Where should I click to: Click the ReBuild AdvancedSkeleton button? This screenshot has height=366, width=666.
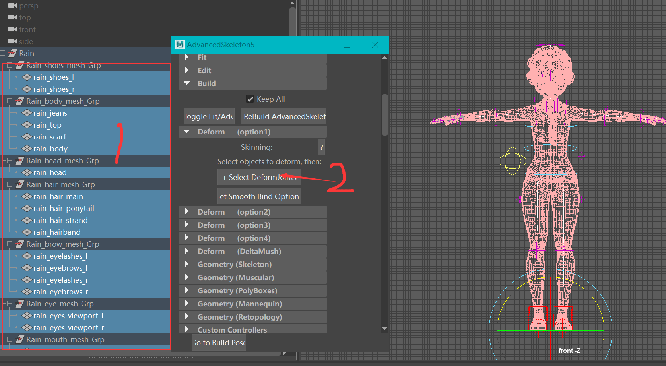[283, 116]
